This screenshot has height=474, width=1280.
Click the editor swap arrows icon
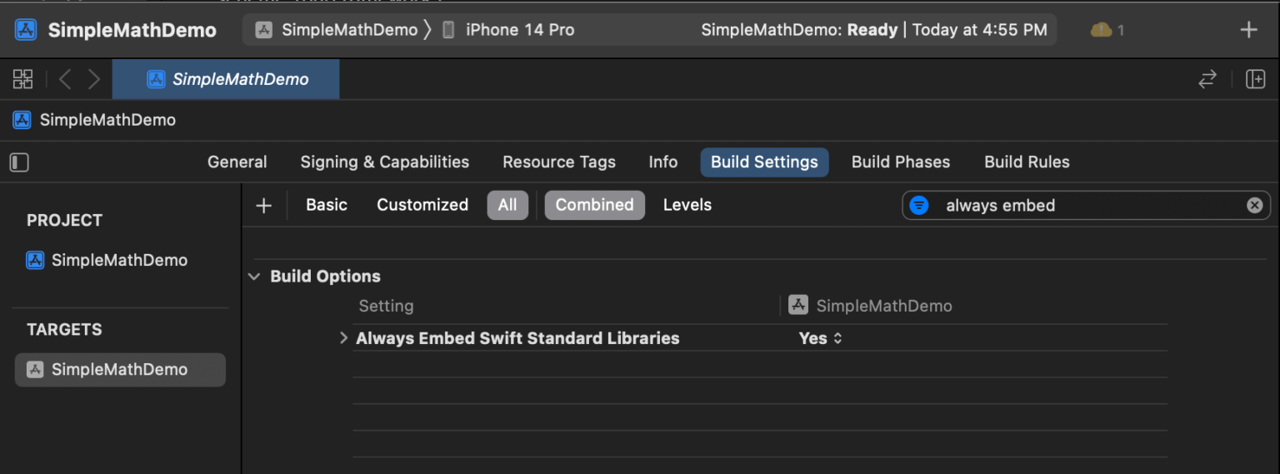click(1207, 79)
